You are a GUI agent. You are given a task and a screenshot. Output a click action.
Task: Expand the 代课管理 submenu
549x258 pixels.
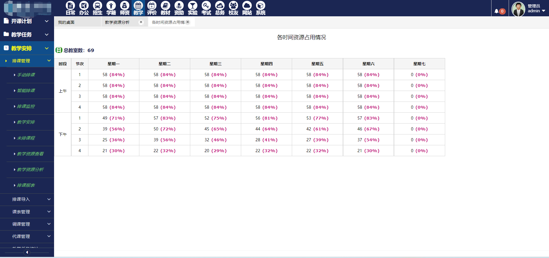click(x=27, y=237)
